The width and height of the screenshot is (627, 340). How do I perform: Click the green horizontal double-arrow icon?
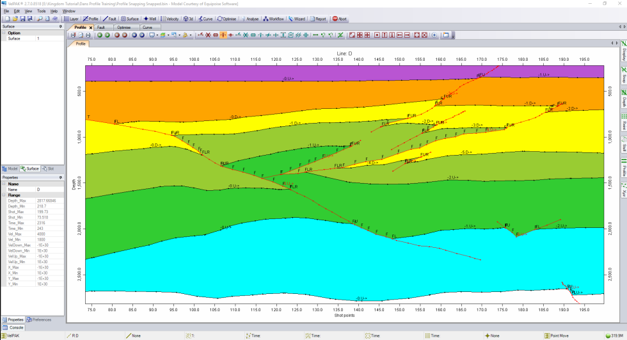point(315,35)
